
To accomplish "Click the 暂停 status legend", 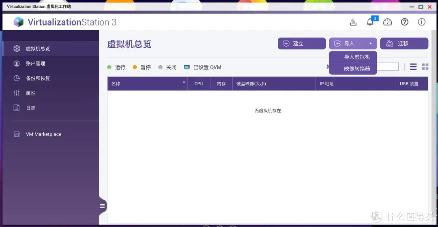I will (x=142, y=67).
